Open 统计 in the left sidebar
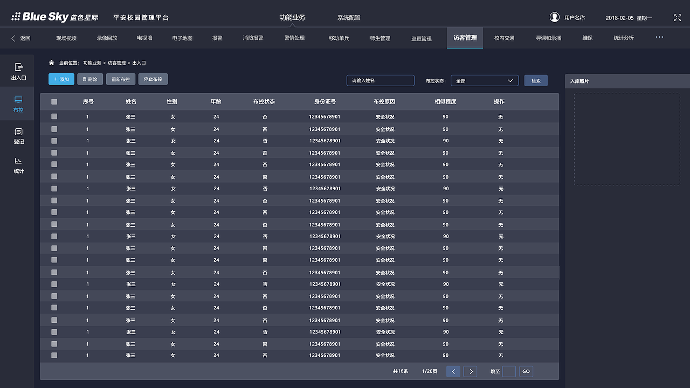The image size is (690, 388). click(x=18, y=165)
